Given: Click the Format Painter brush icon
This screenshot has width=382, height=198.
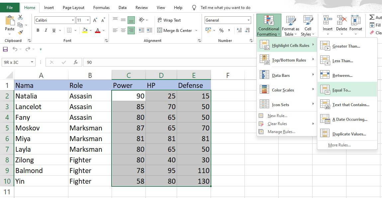Looking at the screenshot, I should pyautogui.click(x=20, y=32).
